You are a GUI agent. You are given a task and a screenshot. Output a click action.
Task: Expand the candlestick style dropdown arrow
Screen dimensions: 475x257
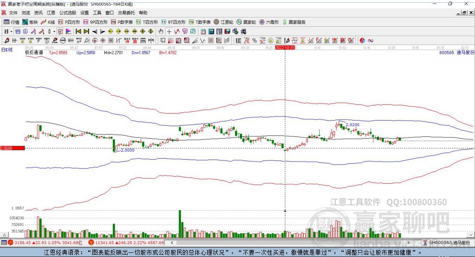(x=54, y=32)
